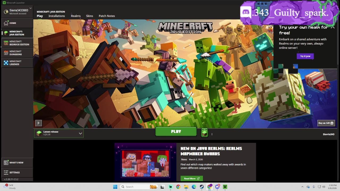Open the What's New section
This screenshot has height=191, width=340.
(17, 163)
